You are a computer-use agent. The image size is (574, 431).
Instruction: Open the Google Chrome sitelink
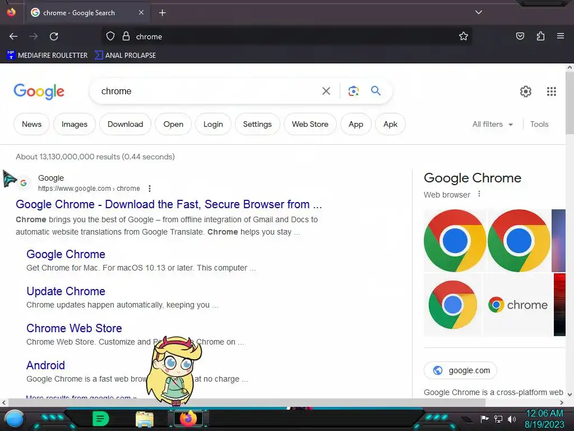point(66,254)
